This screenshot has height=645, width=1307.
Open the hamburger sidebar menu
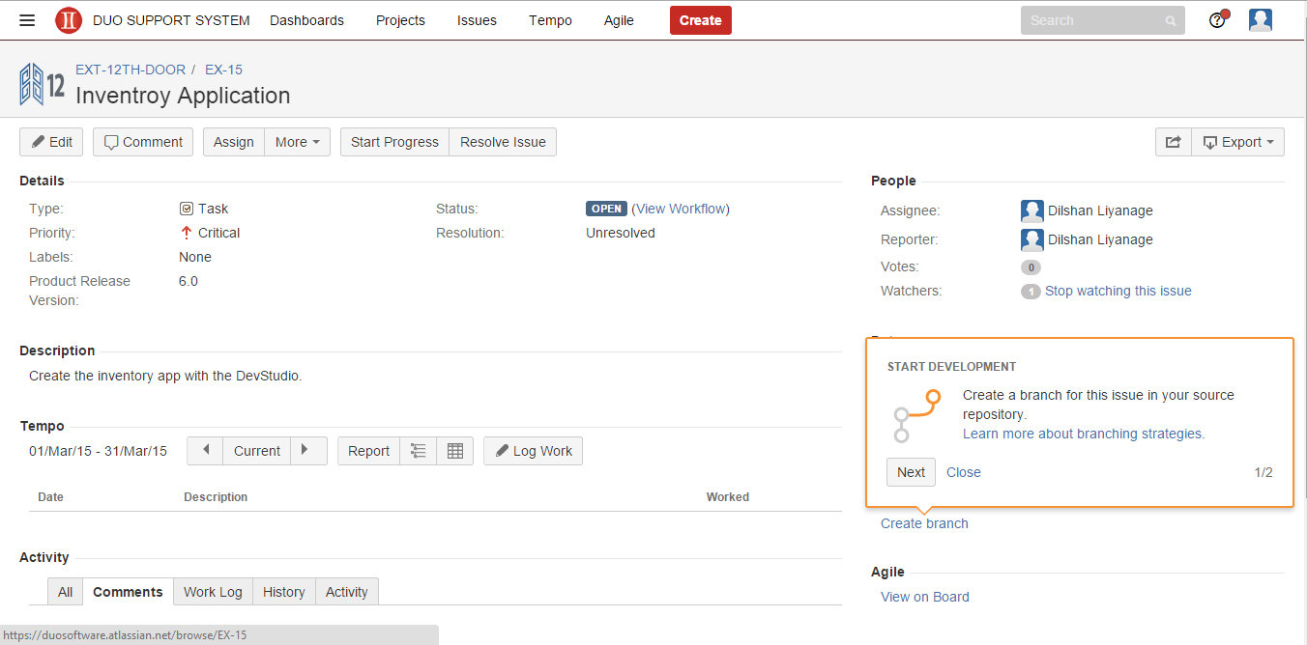tap(27, 20)
